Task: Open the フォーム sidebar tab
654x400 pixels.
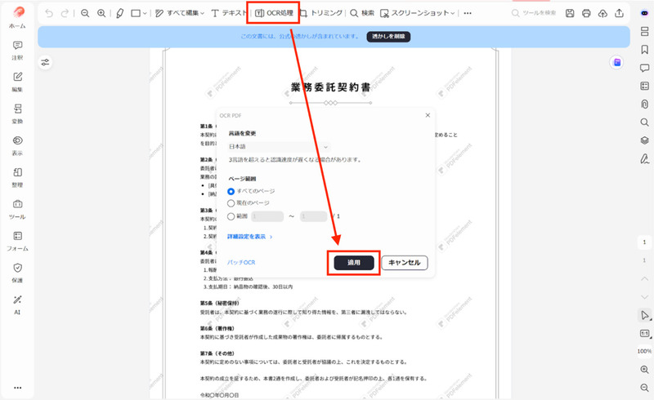Action: coord(17,242)
